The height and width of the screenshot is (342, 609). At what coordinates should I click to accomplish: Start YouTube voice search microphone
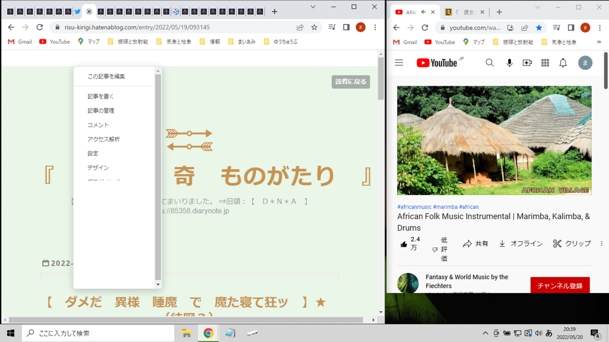510,63
